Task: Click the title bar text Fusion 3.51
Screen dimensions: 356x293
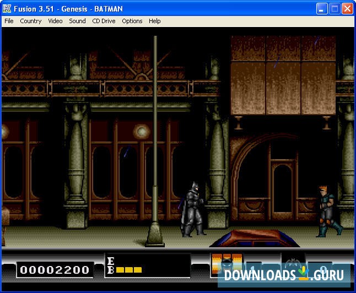Action: [x=34, y=9]
